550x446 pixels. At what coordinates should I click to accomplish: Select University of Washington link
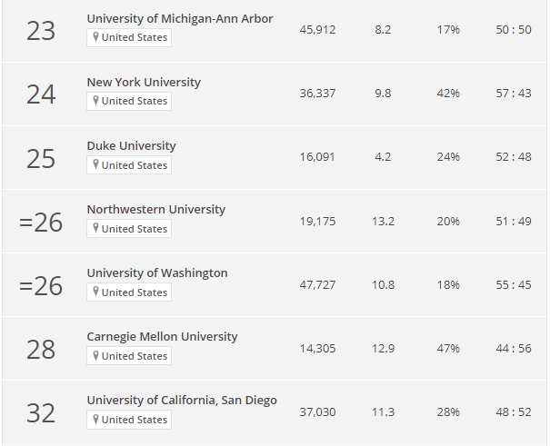pyautogui.click(x=157, y=273)
